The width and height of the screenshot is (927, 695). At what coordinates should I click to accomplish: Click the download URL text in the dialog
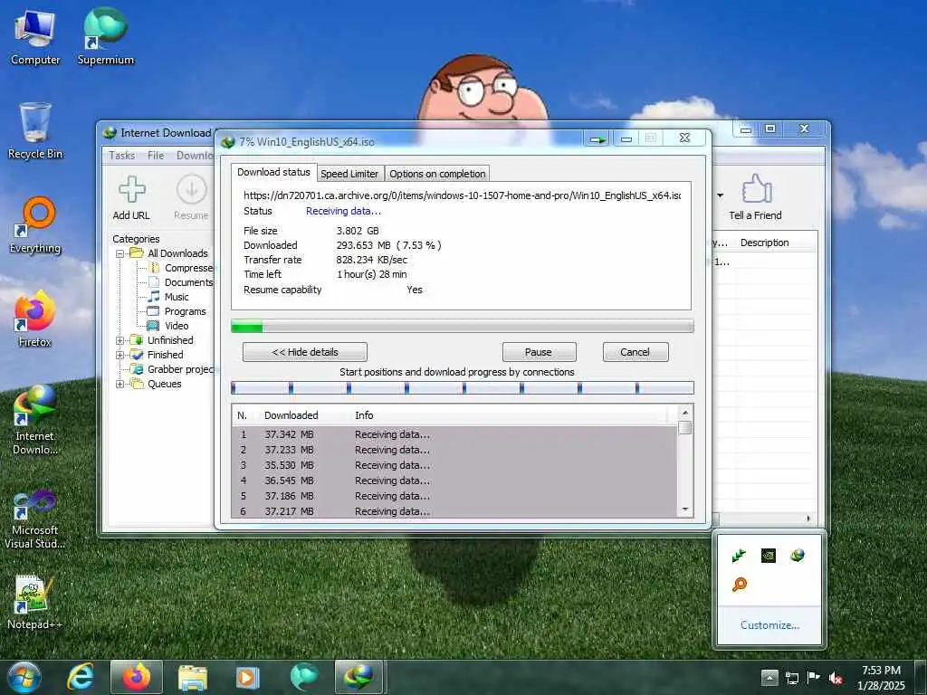click(462, 195)
